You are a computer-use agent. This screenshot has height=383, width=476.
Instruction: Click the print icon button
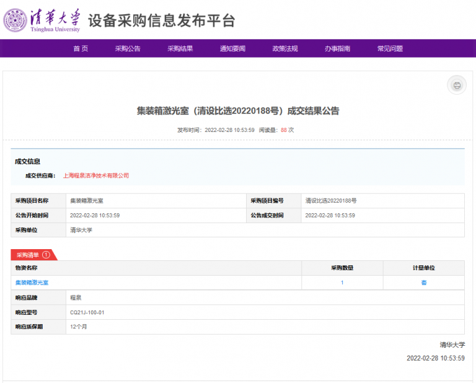457,85
